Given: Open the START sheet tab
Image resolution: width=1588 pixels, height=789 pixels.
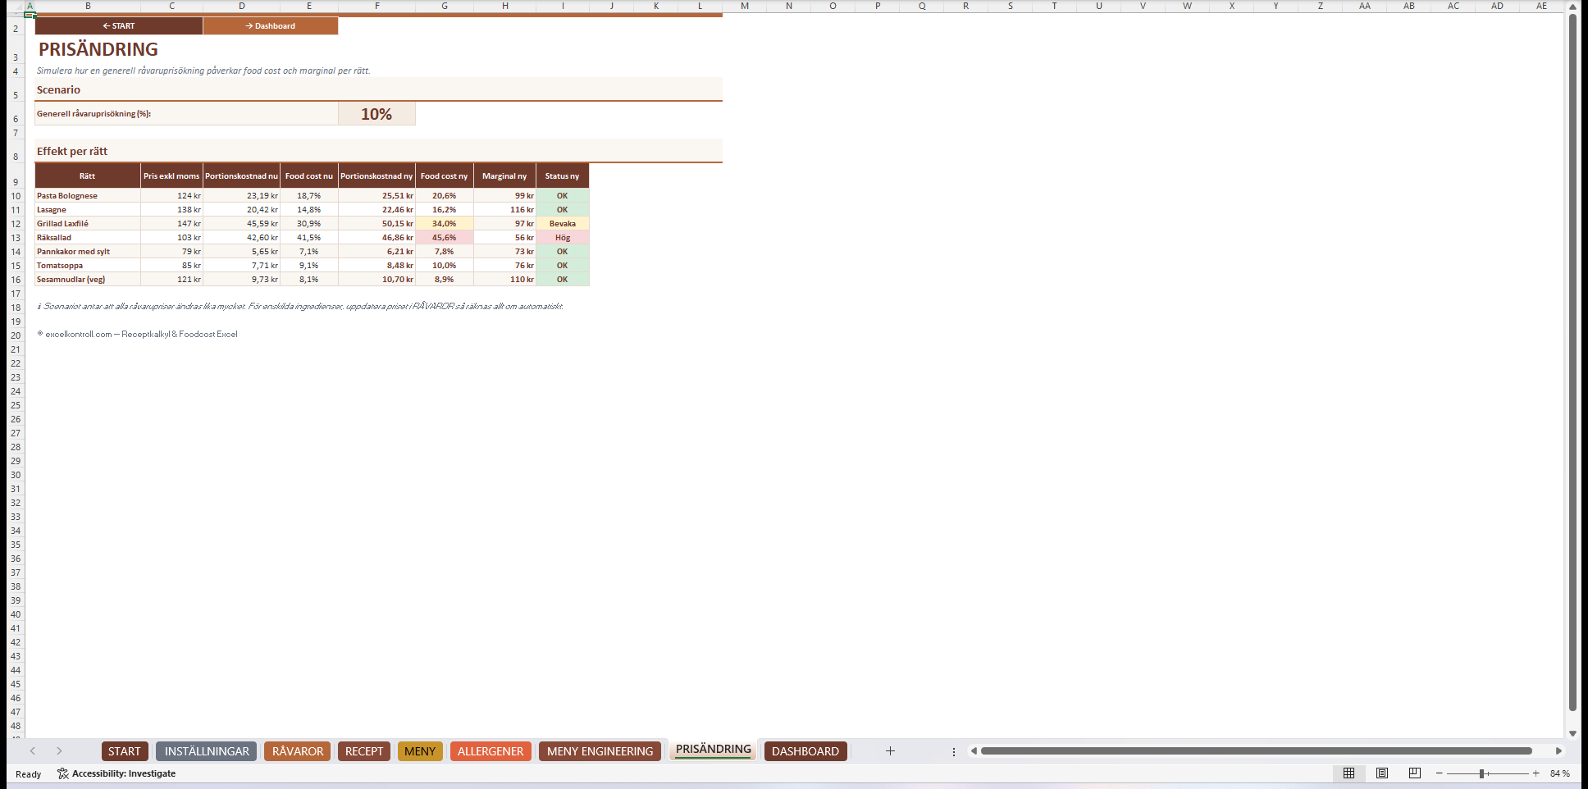Looking at the screenshot, I should coord(125,751).
